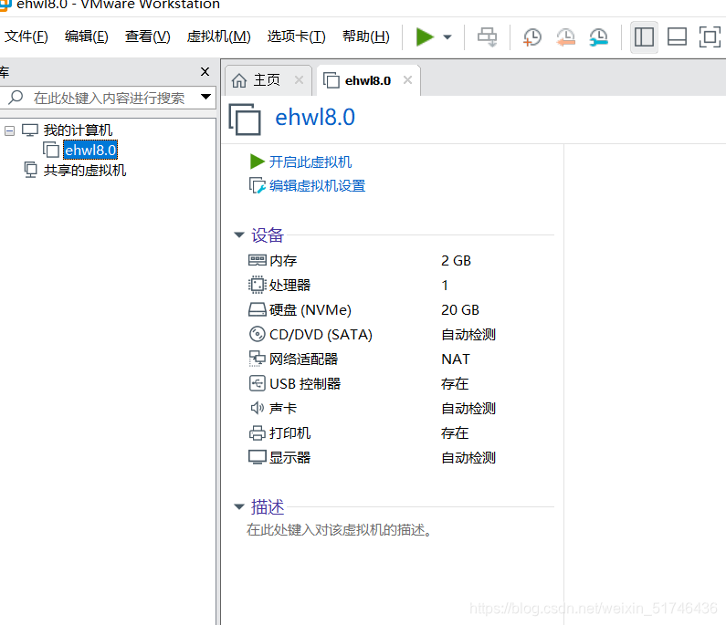
Task: Click the USB 控制器 device label
Action: (x=305, y=383)
